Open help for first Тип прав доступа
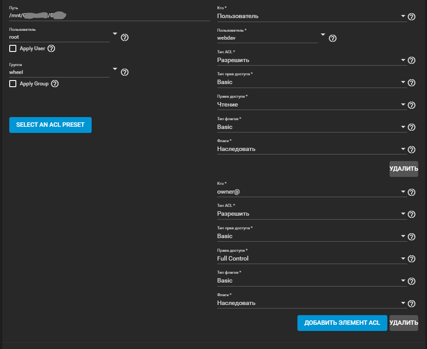The image size is (427, 349). [412, 82]
